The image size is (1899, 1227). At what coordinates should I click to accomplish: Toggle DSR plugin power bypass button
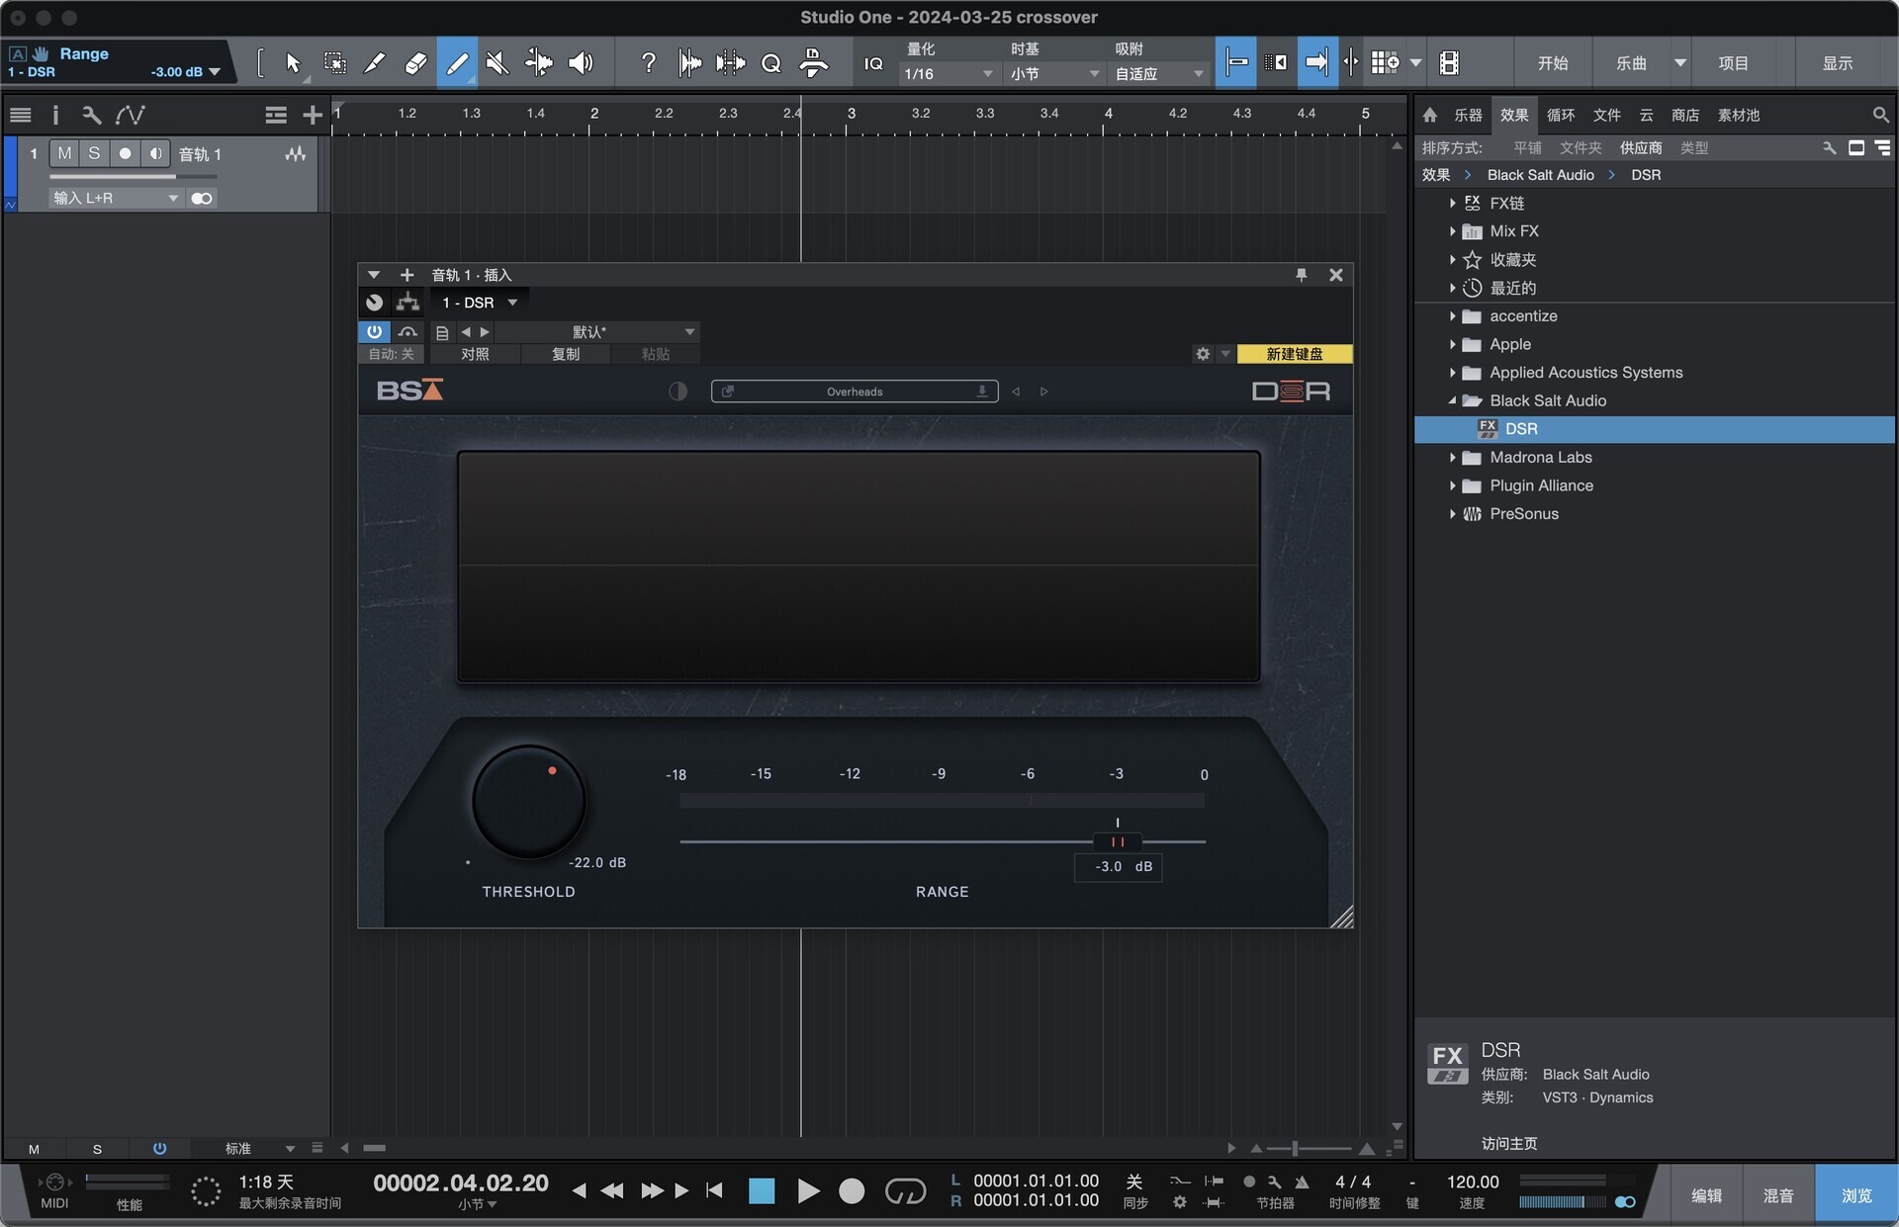(374, 332)
